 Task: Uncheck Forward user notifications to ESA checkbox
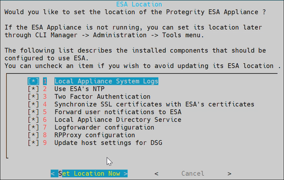33,112
